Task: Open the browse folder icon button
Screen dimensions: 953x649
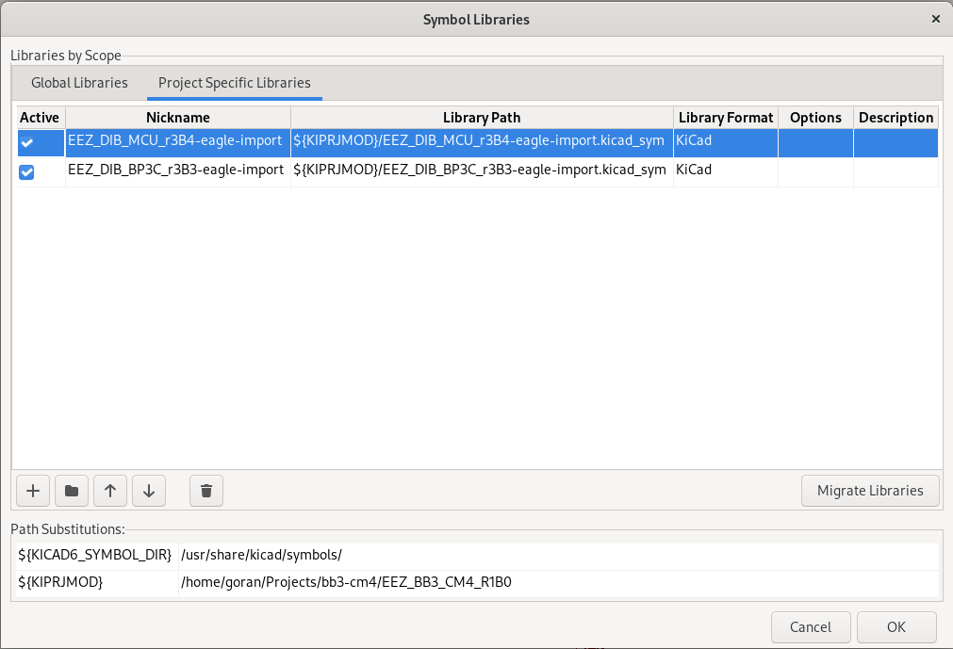Action: [x=72, y=491]
